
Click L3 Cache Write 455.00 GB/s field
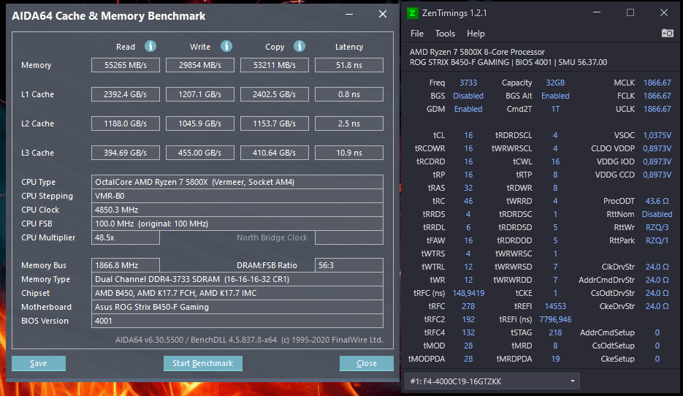pos(200,153)
